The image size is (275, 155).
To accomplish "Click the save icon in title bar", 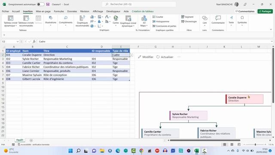I will (48, 4).
